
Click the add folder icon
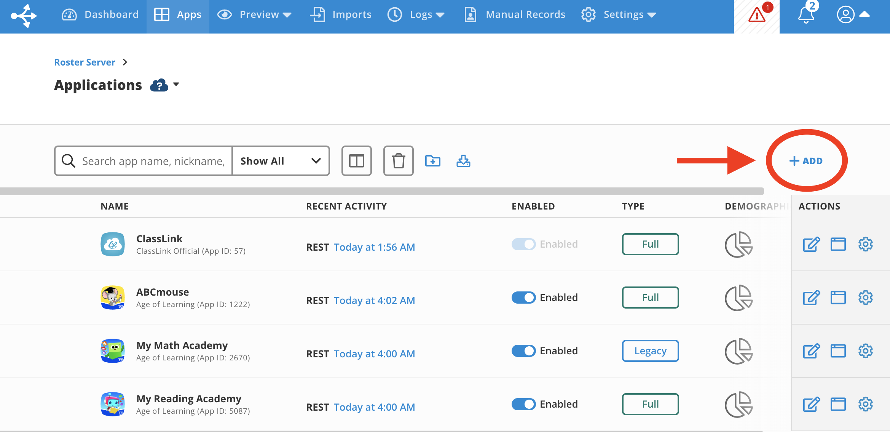pos(433,161)
